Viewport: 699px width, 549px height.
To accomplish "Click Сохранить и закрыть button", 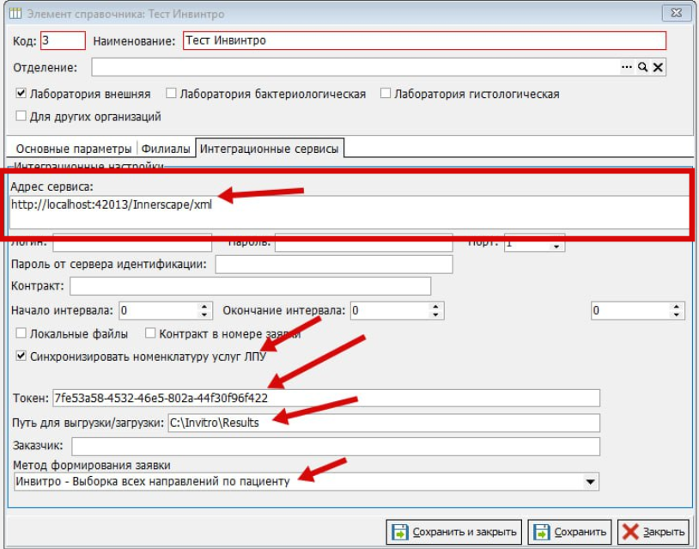I will point(454,532).
